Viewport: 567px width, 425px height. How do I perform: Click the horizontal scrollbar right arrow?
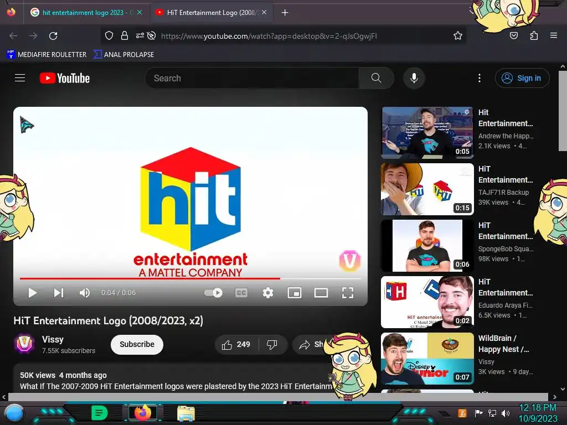tap(555, 397)
